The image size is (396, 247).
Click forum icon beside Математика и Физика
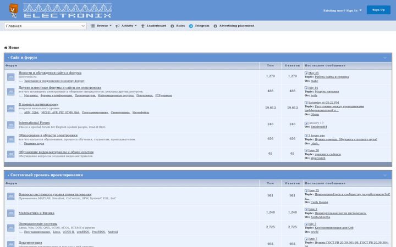(10, 213)
